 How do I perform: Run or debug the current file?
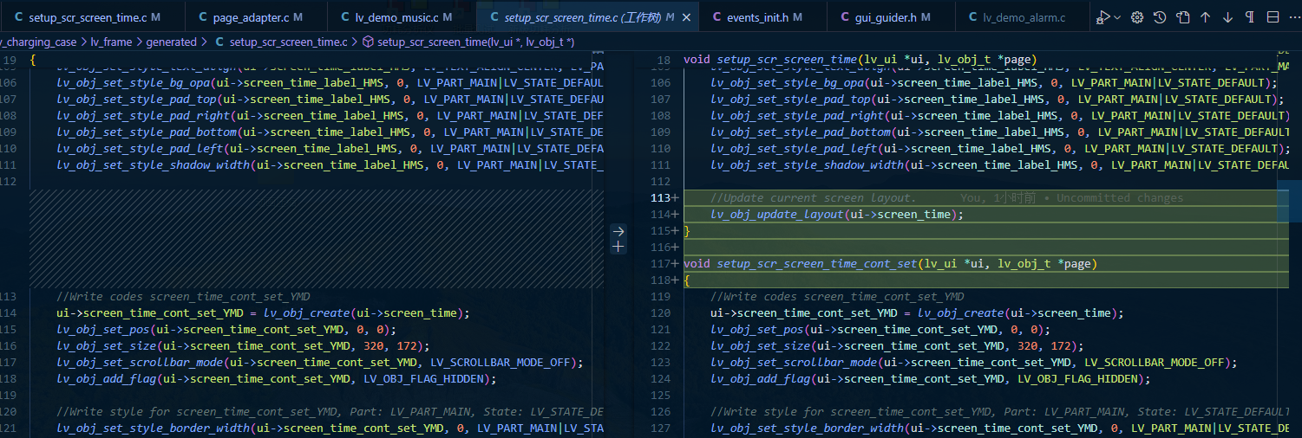tap(1103, 17)
